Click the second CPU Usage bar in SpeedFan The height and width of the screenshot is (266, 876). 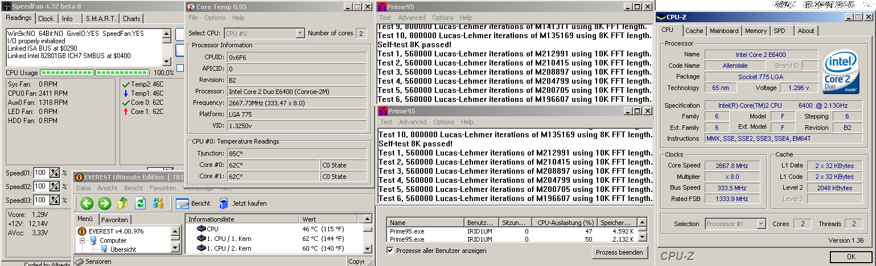click(x=122, y=73)
